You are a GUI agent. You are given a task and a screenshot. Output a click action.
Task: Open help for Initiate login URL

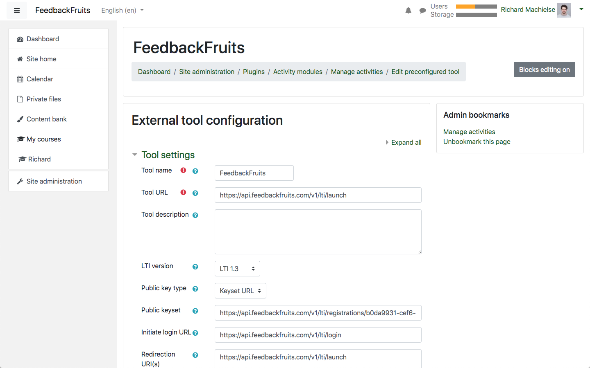pos(195,333)
